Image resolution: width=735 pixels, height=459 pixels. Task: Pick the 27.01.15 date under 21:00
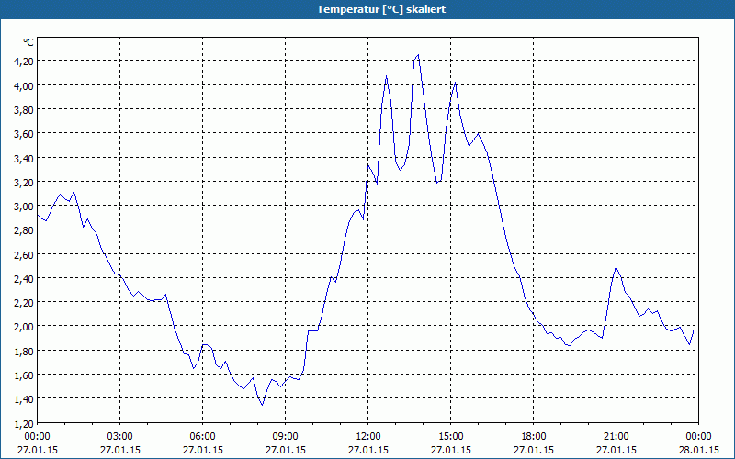click(616, 450)
